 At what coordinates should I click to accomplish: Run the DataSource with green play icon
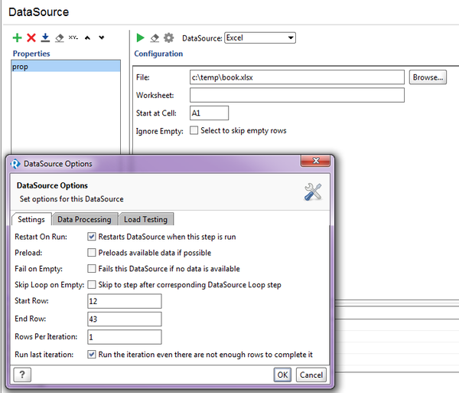point(140,38)
